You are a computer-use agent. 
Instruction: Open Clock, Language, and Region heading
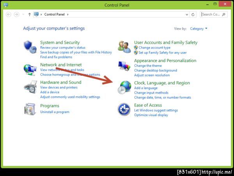162,83
